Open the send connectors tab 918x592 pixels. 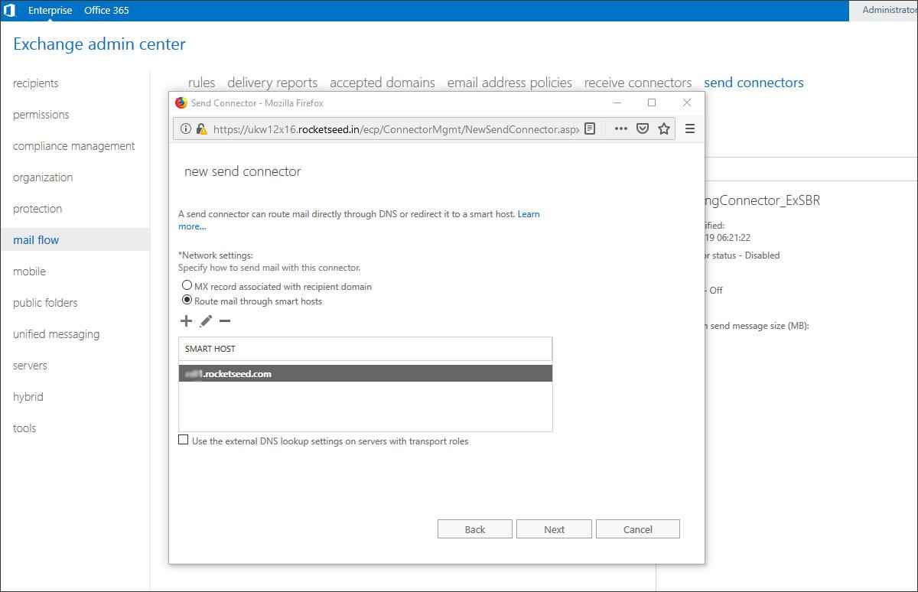pos(754,83)
